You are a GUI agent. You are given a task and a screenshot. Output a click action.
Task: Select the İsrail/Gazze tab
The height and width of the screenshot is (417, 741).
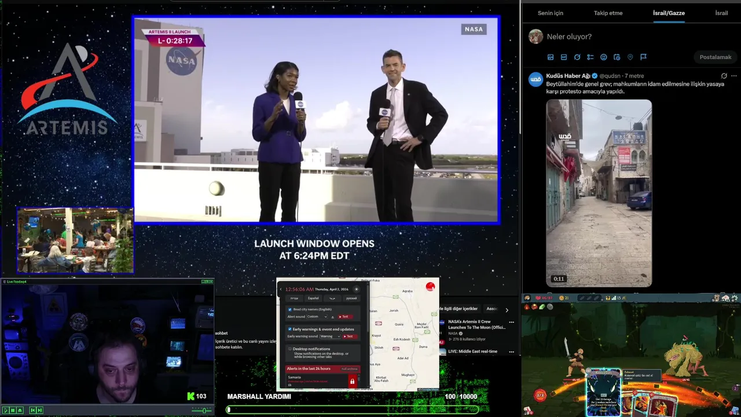pyautogui.click(x=669, y=13)
